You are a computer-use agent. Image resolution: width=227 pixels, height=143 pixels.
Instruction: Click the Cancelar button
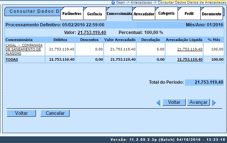(55, 113)
